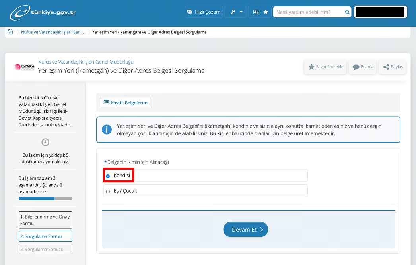Click Nüfus ve Vatandaşlık İşleri agency logo

point(24,67)
